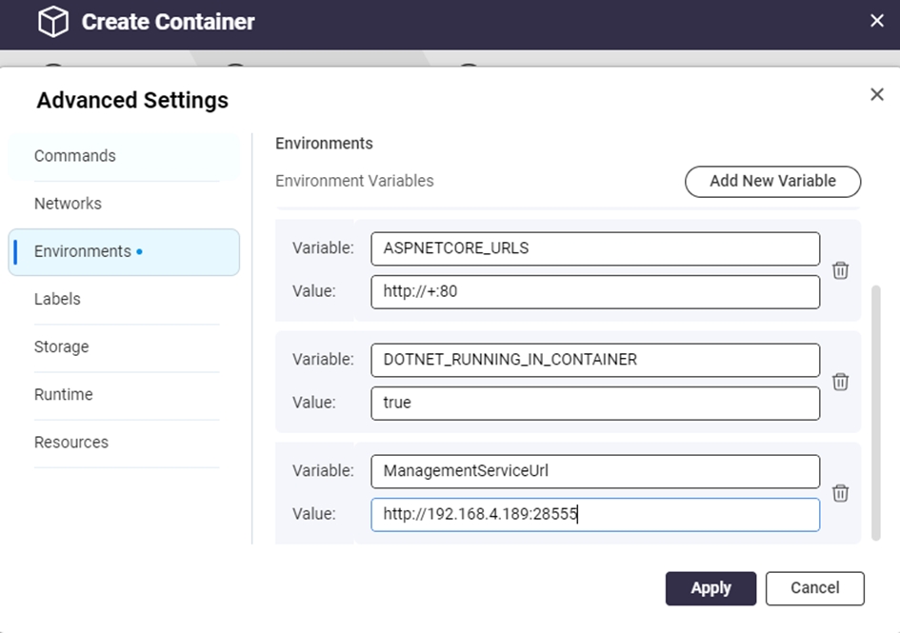Focus the value field containing http://+:80
The height and width of the screenshot is (633, 900).
[595, 292]
